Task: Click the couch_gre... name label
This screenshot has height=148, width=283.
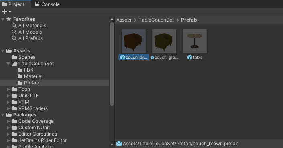Action: (167, 58)
